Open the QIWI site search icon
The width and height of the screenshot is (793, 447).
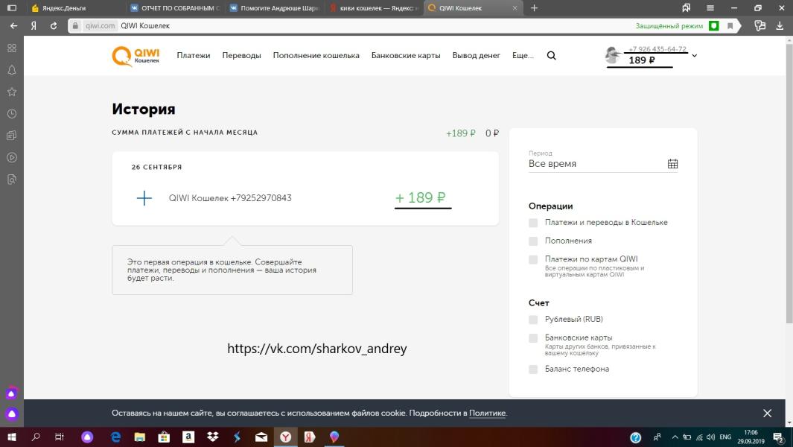551,56
